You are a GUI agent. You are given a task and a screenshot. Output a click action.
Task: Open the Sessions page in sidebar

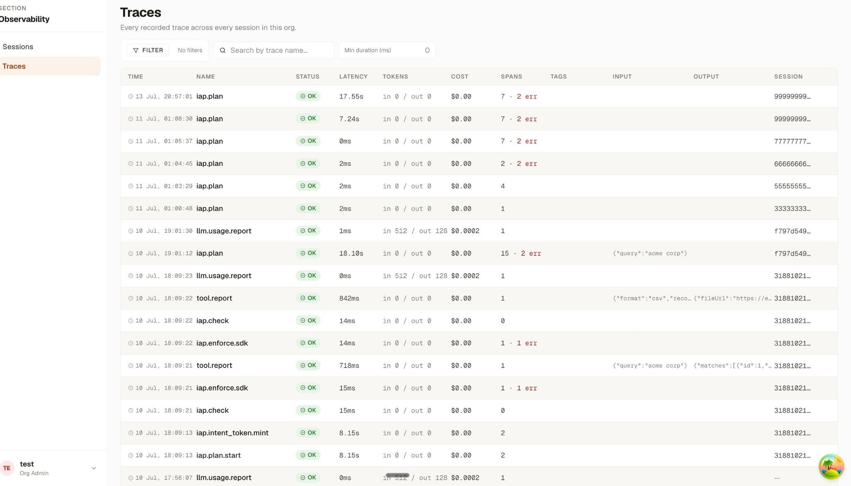coord(18,47)
